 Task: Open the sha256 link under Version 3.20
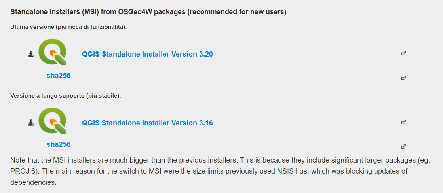(58, 75)
